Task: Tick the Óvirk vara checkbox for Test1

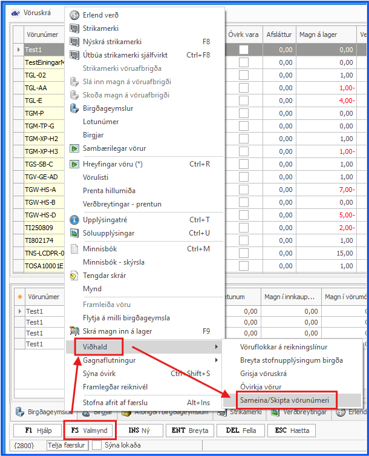Action: click(x=244, y=50)
